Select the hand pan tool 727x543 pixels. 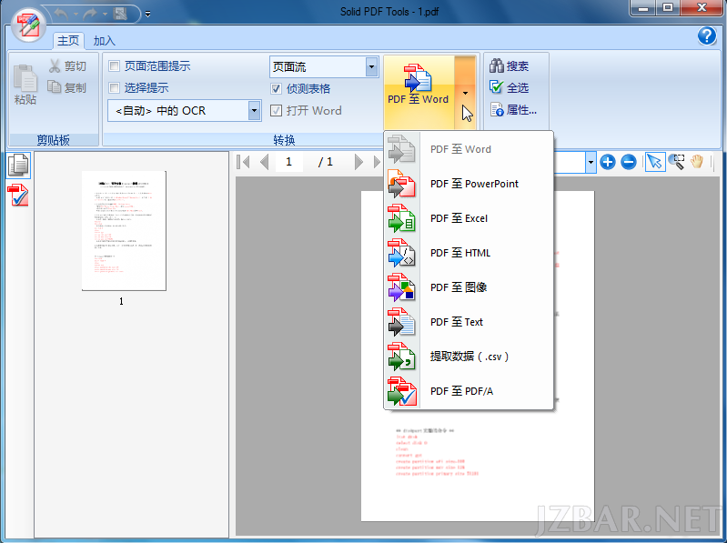tap(697, 162)
